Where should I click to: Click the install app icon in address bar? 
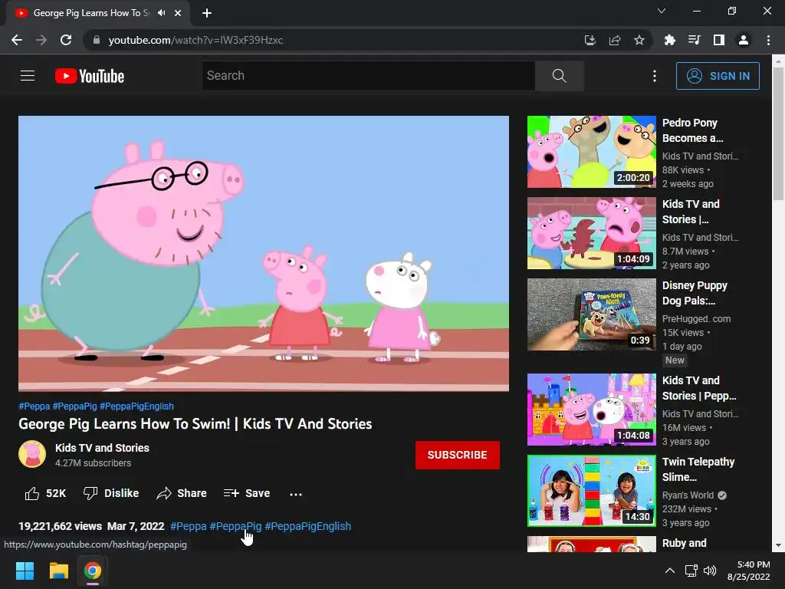tap(590, 40)
